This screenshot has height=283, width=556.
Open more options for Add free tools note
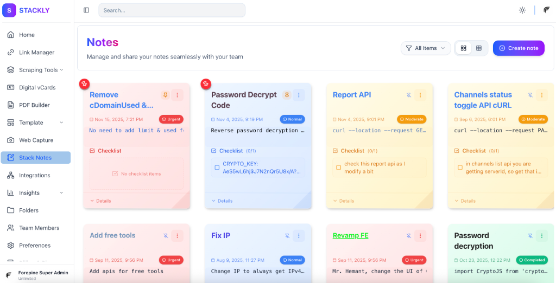tap(178, 235)
